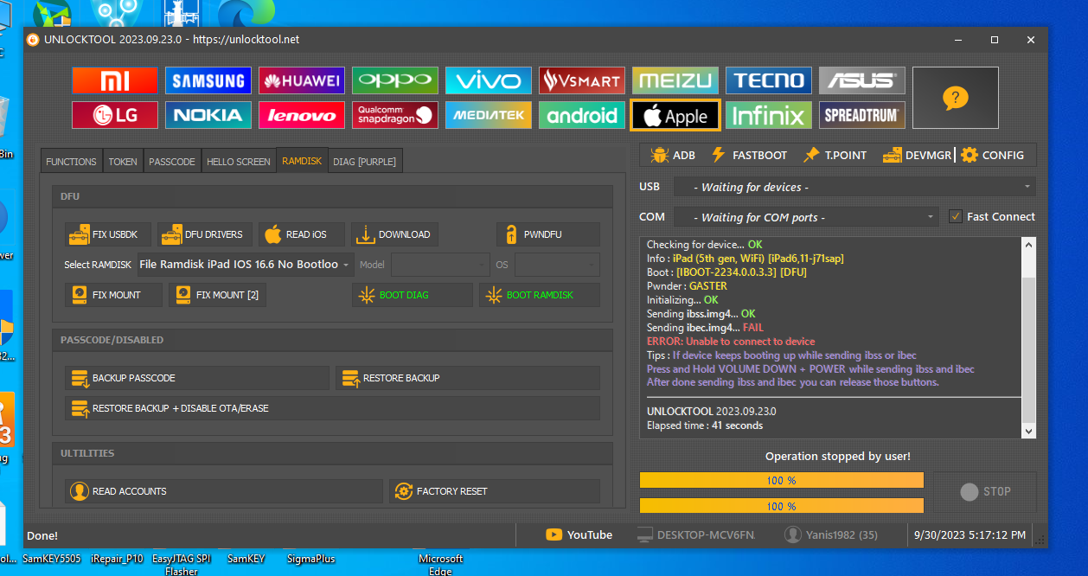This screenshot has height=576, width=1088.
Task: Click the STOP button
Action: pos(985,491)
